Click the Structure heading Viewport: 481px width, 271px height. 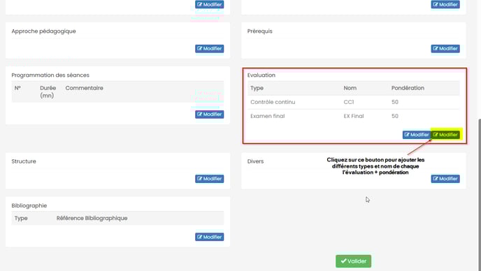click(x=24, y=161)
